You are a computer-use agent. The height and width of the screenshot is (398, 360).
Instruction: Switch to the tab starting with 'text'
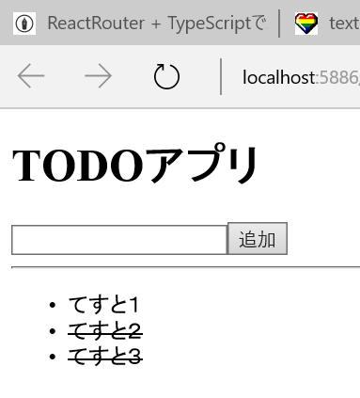[x=344, y=24]
